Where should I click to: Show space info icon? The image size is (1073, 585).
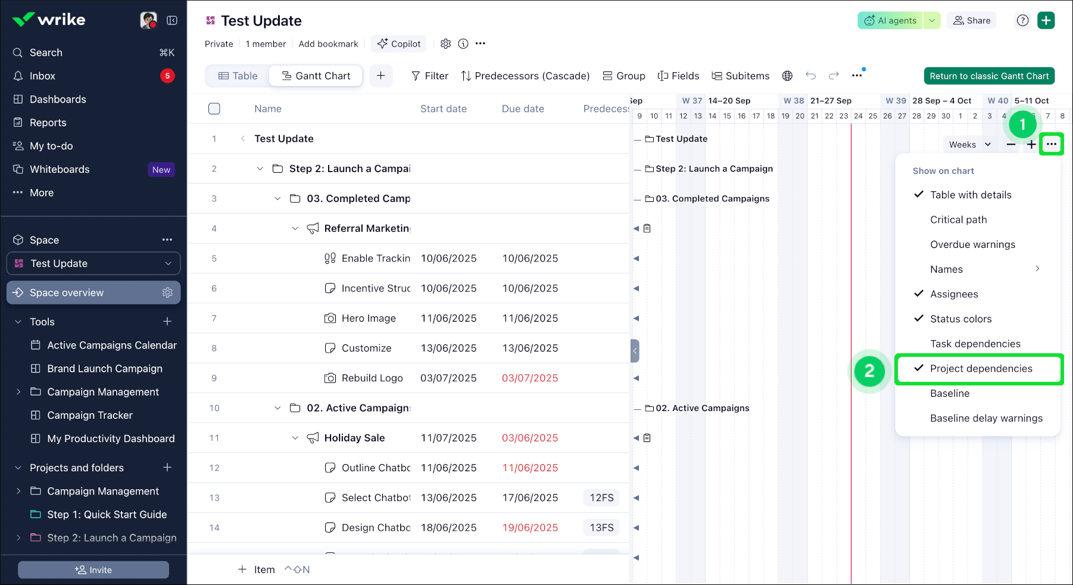(463, 43)
